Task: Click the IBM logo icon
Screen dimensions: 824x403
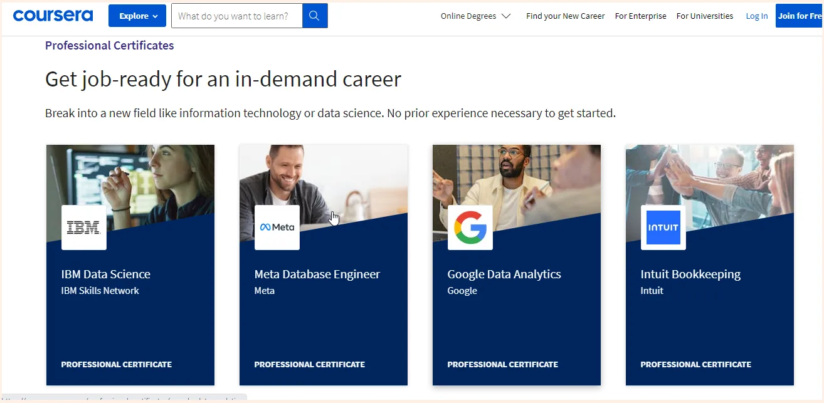Action: [84, 228]
